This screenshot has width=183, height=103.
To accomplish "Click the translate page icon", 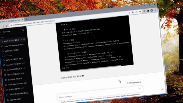I will 133,12.
